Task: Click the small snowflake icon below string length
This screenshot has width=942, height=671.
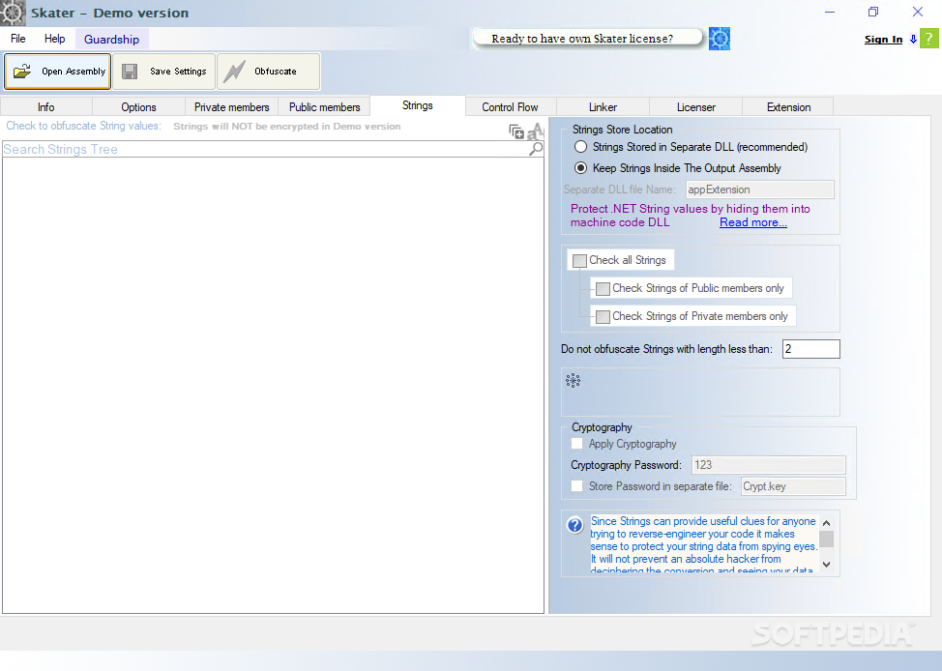Action: 574,380
